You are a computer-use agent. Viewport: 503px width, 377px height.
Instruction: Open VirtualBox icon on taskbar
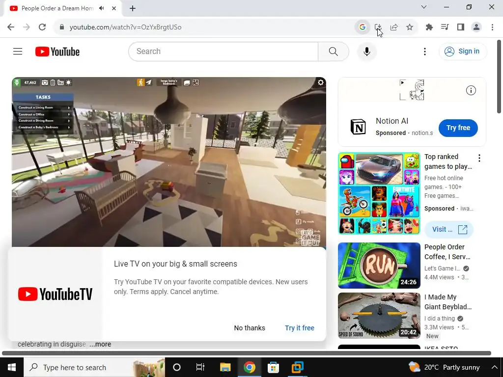[297, 367]
